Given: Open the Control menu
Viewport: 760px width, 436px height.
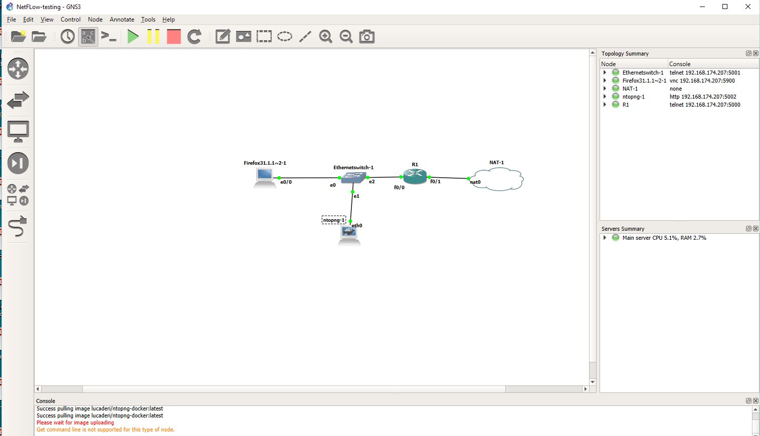Looking at the screenshot, I should [71, 20].
